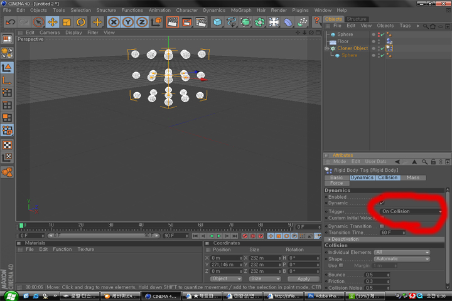Toggle the Dynamic checkbox
452x301 pixels.
(x=382, y=203)
